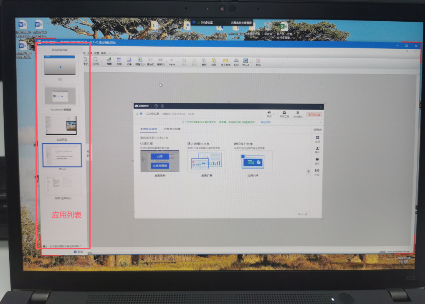Image resolution: width=425 pixels, height=304 pixels.
Task: Open the Excel file icon on desktop
Action: pyautogui.click(x=284, y=28)
